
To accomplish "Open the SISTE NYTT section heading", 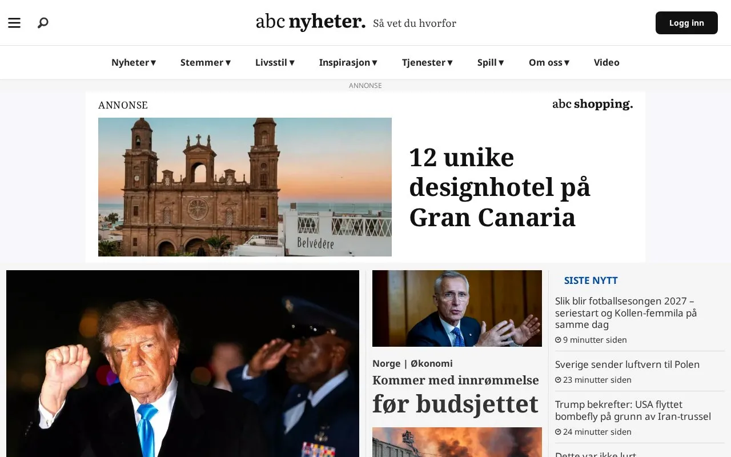I will [x=591, y=280].
